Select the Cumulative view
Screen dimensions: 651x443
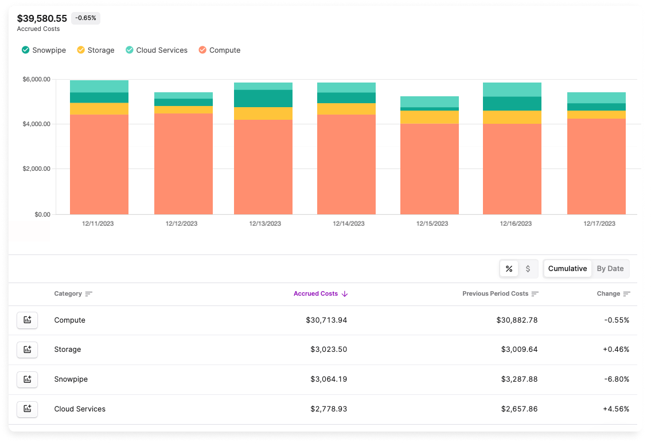(567, 268)
